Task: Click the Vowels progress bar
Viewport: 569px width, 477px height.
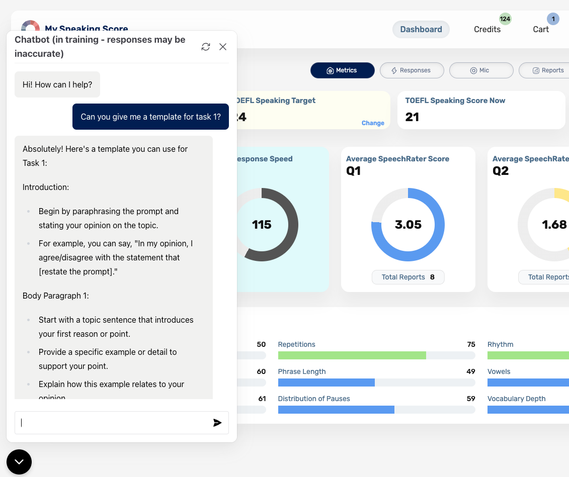Action: (x=528, y=383)
